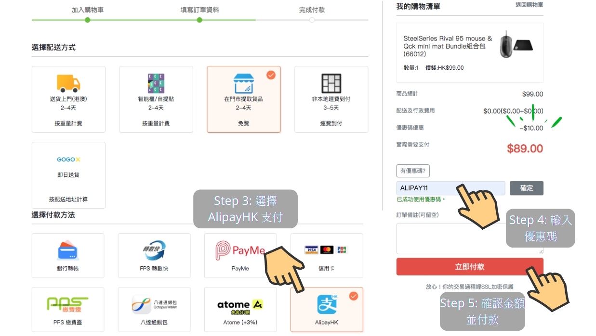Viewport: 596px width, 336px height.
Task: Choose the AlipayHK logo icon
Action: click(326, 305)
